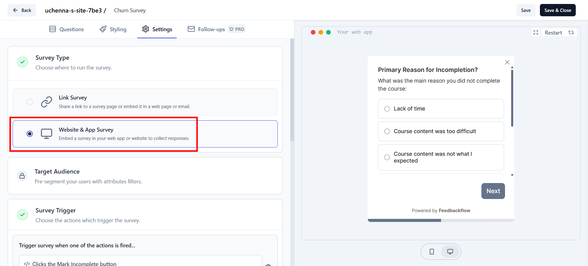This screenshot has width=588, height=266.
Task: Click the Survey Trigger green checkmark icon
Action: [22, 215]
